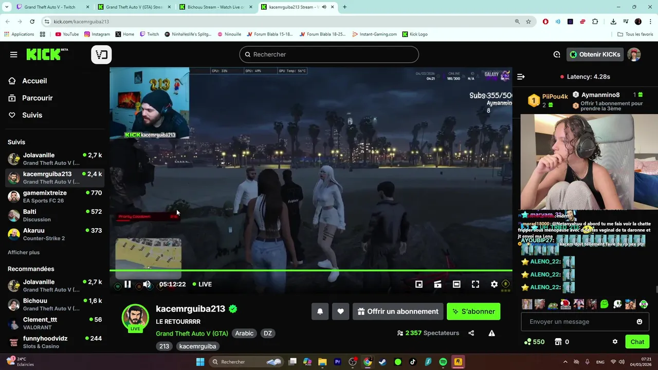Open Balti Discussion channel

point(55,215)
